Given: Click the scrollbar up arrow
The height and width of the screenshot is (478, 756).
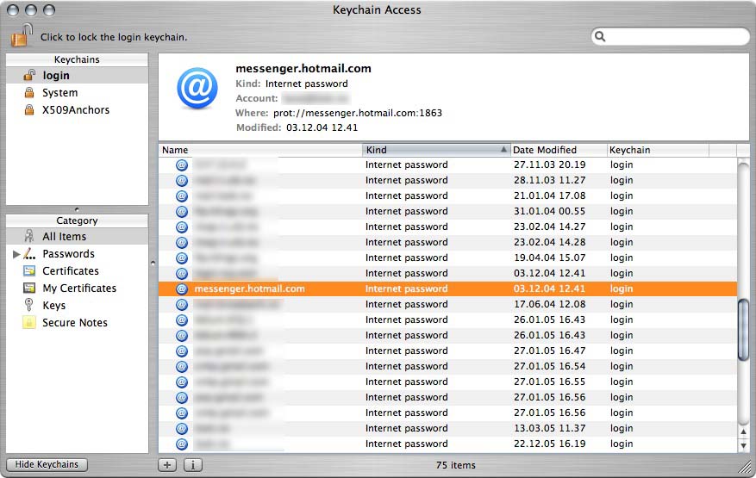Looking at the screenshot, I should pos(743,431).
